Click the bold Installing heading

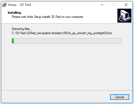coord(14,13)
